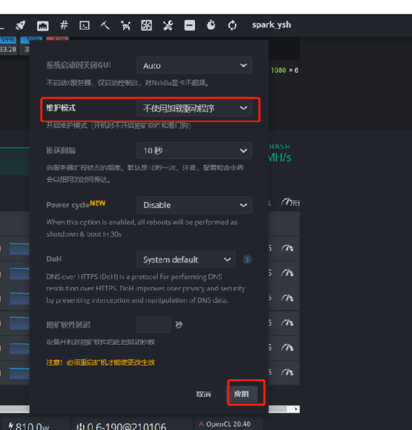This screenshot has width=412, height=430.
Task: Click the circular arrow reboot icon
Action: tap(233, 25)
